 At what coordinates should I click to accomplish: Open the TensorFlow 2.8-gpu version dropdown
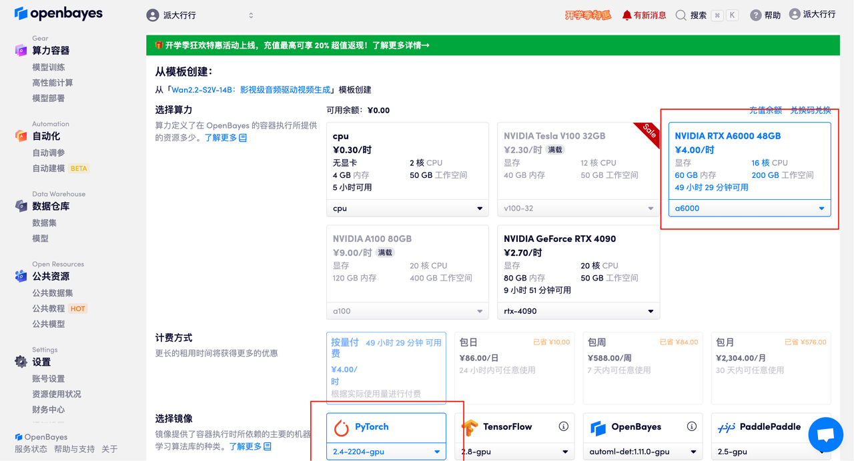click(x=514, y=452)
